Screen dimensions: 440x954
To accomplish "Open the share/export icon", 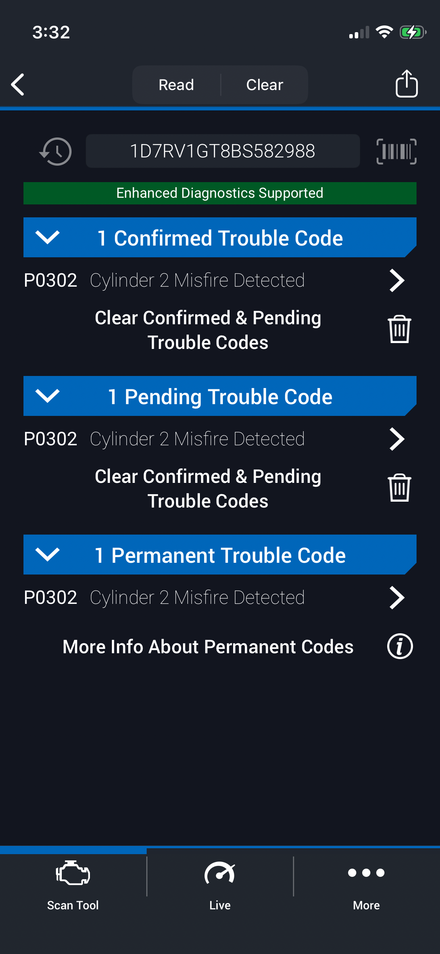I will [406, 84].
